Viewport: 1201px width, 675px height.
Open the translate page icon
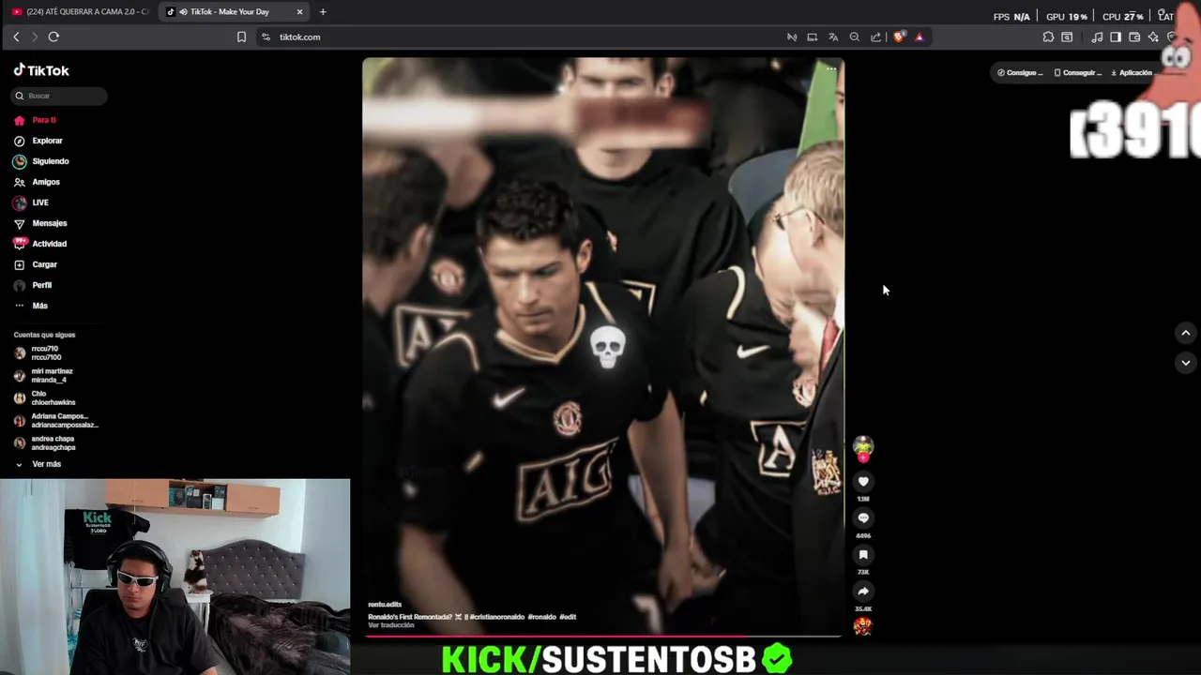tap(833, 37)
